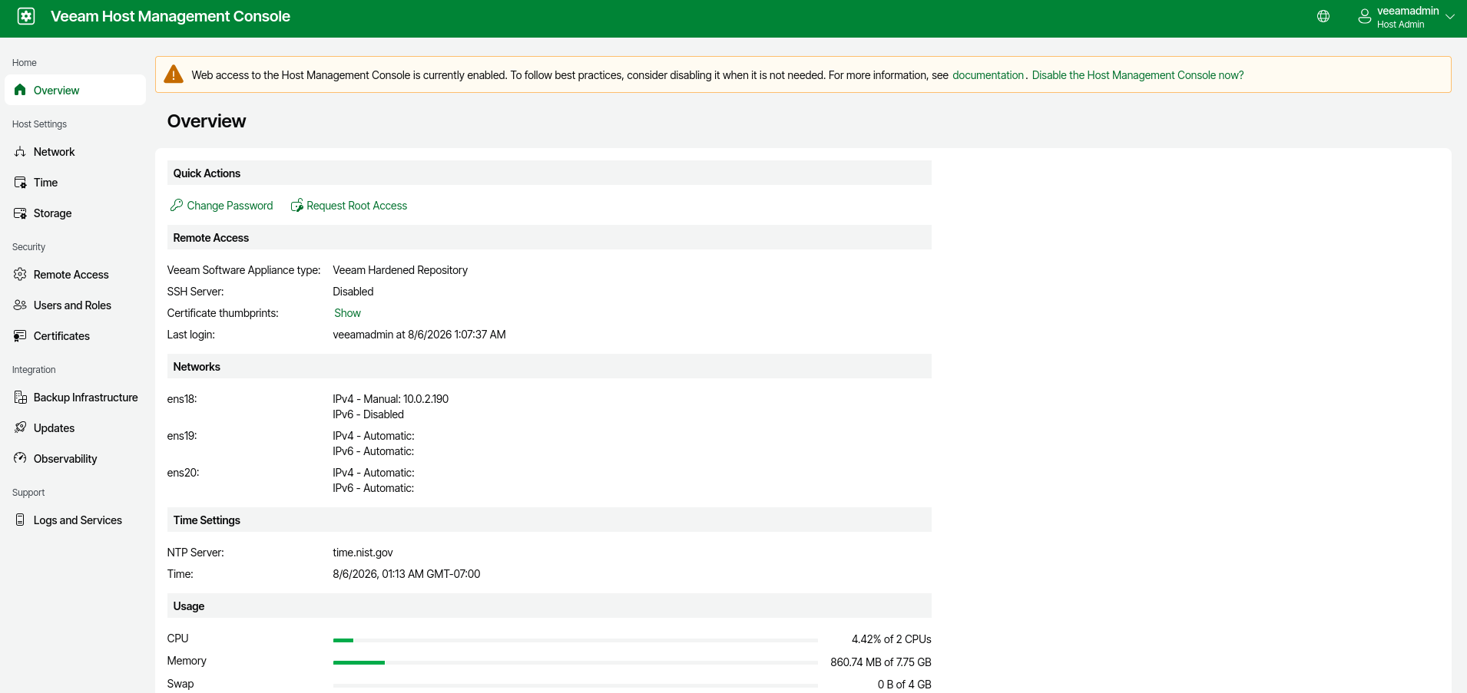Click the Veeam Hardened Repository value
This screenshot has width=1467, height=693.
tap(400, 270)
